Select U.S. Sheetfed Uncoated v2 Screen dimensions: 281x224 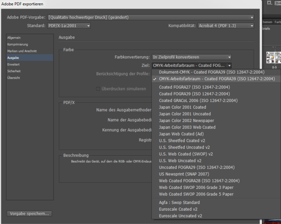(216, 148)
